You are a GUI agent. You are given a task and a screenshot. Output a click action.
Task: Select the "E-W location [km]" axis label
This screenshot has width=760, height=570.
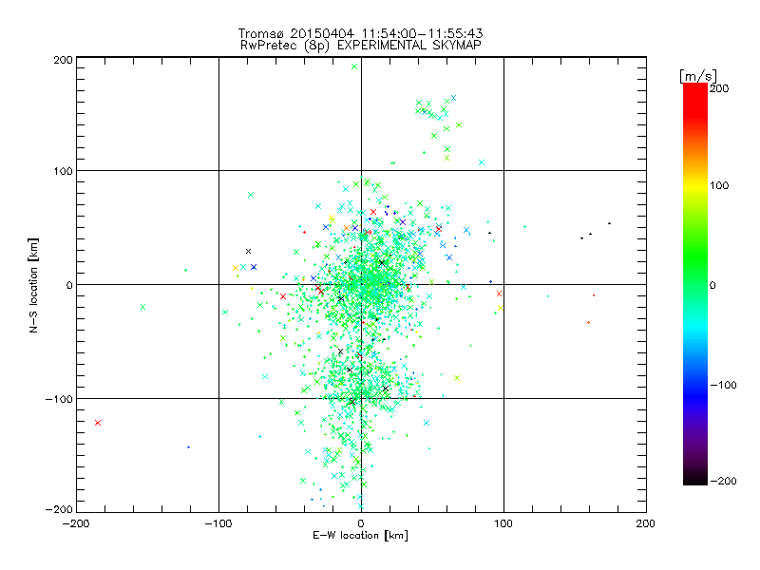pos(360,536)
